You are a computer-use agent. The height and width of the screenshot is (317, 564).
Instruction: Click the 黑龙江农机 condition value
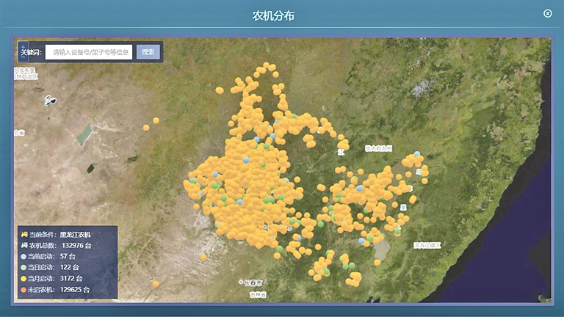click(x=77, y=233)
